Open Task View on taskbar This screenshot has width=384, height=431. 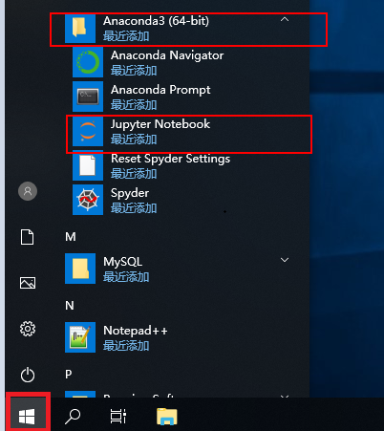point(118,417)
